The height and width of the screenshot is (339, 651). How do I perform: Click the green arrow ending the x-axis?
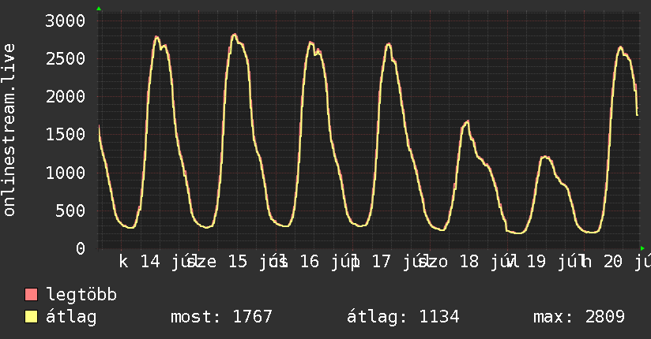pos(642,248)
